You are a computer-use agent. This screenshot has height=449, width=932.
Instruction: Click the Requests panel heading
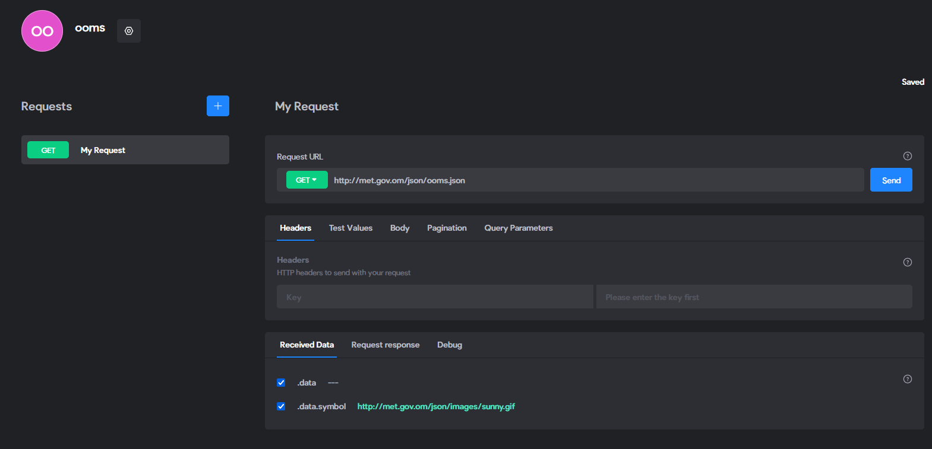tap(46, 106)
